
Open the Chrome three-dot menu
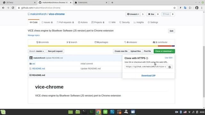pyautogui.click(x=202, y=8)
